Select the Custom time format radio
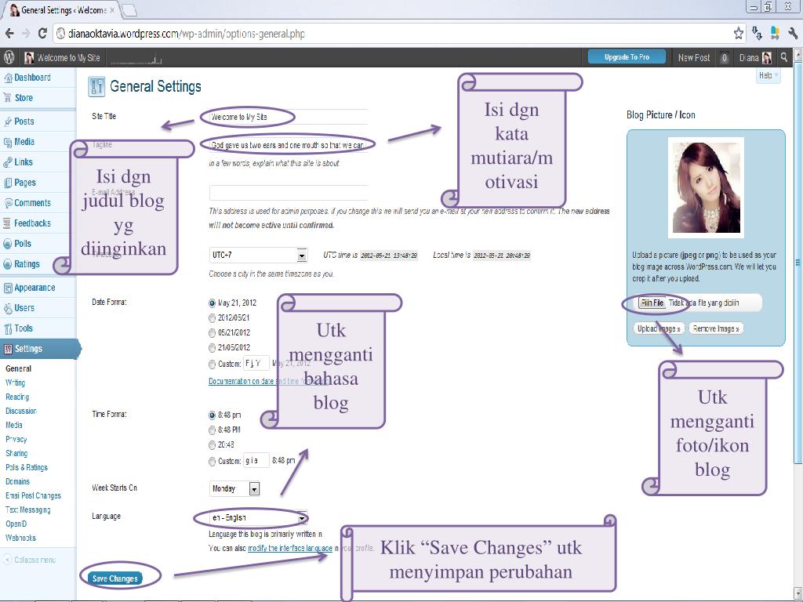This screenshot has height=602, width=803. pyautogui.click(x=212, y=461)
